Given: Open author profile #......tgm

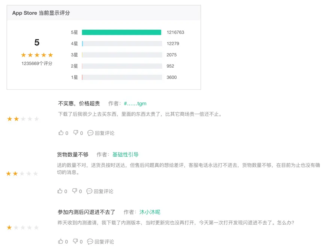Looking at the screenshot, I should pos(135,103).
